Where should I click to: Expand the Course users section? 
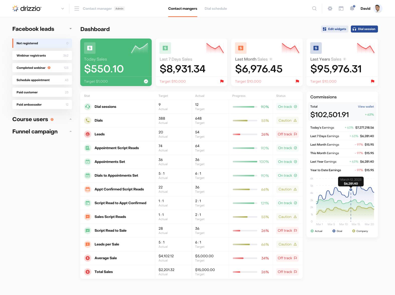(70, 119)
